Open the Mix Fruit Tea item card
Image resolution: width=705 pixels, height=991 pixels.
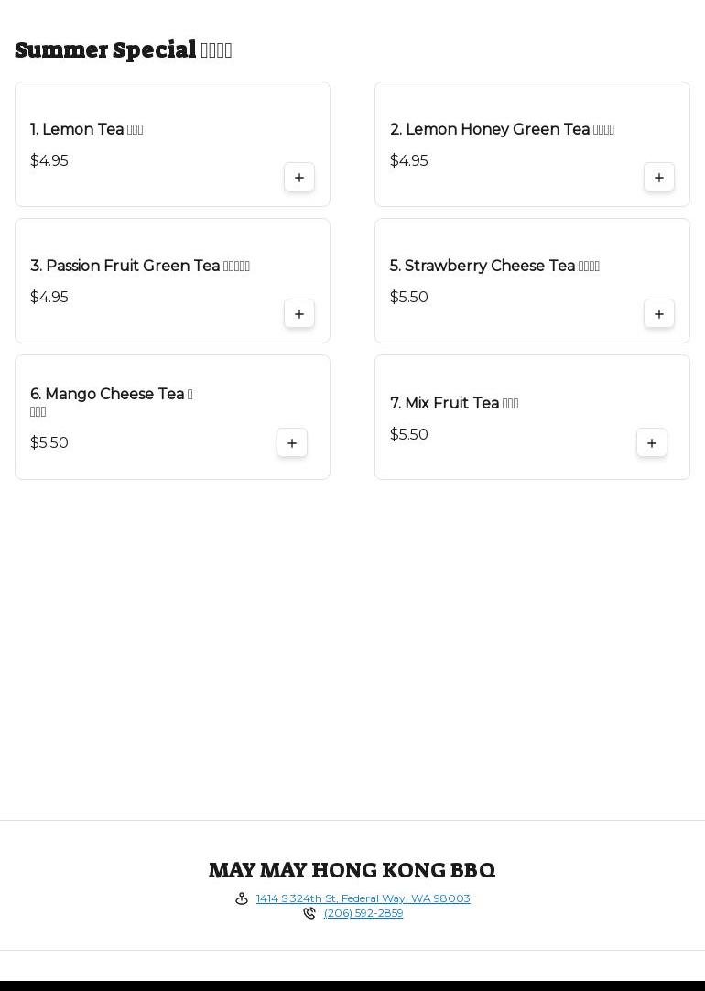point(532,417)
